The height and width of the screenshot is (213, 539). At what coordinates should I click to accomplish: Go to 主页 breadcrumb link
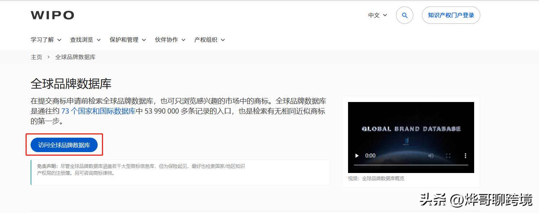coord(36,57)
